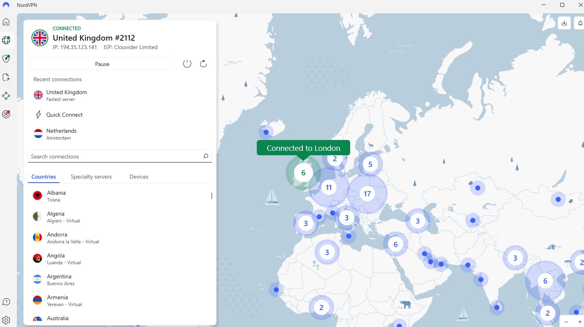Click the notifications bell icon
The image size is (584, 327).
click(580, 23)
